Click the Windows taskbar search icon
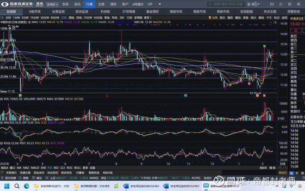The height and width of the screenshot is (191, 305). [x=17, y=186]
